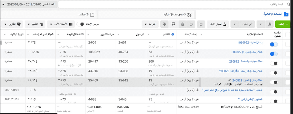This screenshot has width=293, height=114.
Task: Click the vertical scrollbar handle at the table's left edge
Action: point(1,43)
